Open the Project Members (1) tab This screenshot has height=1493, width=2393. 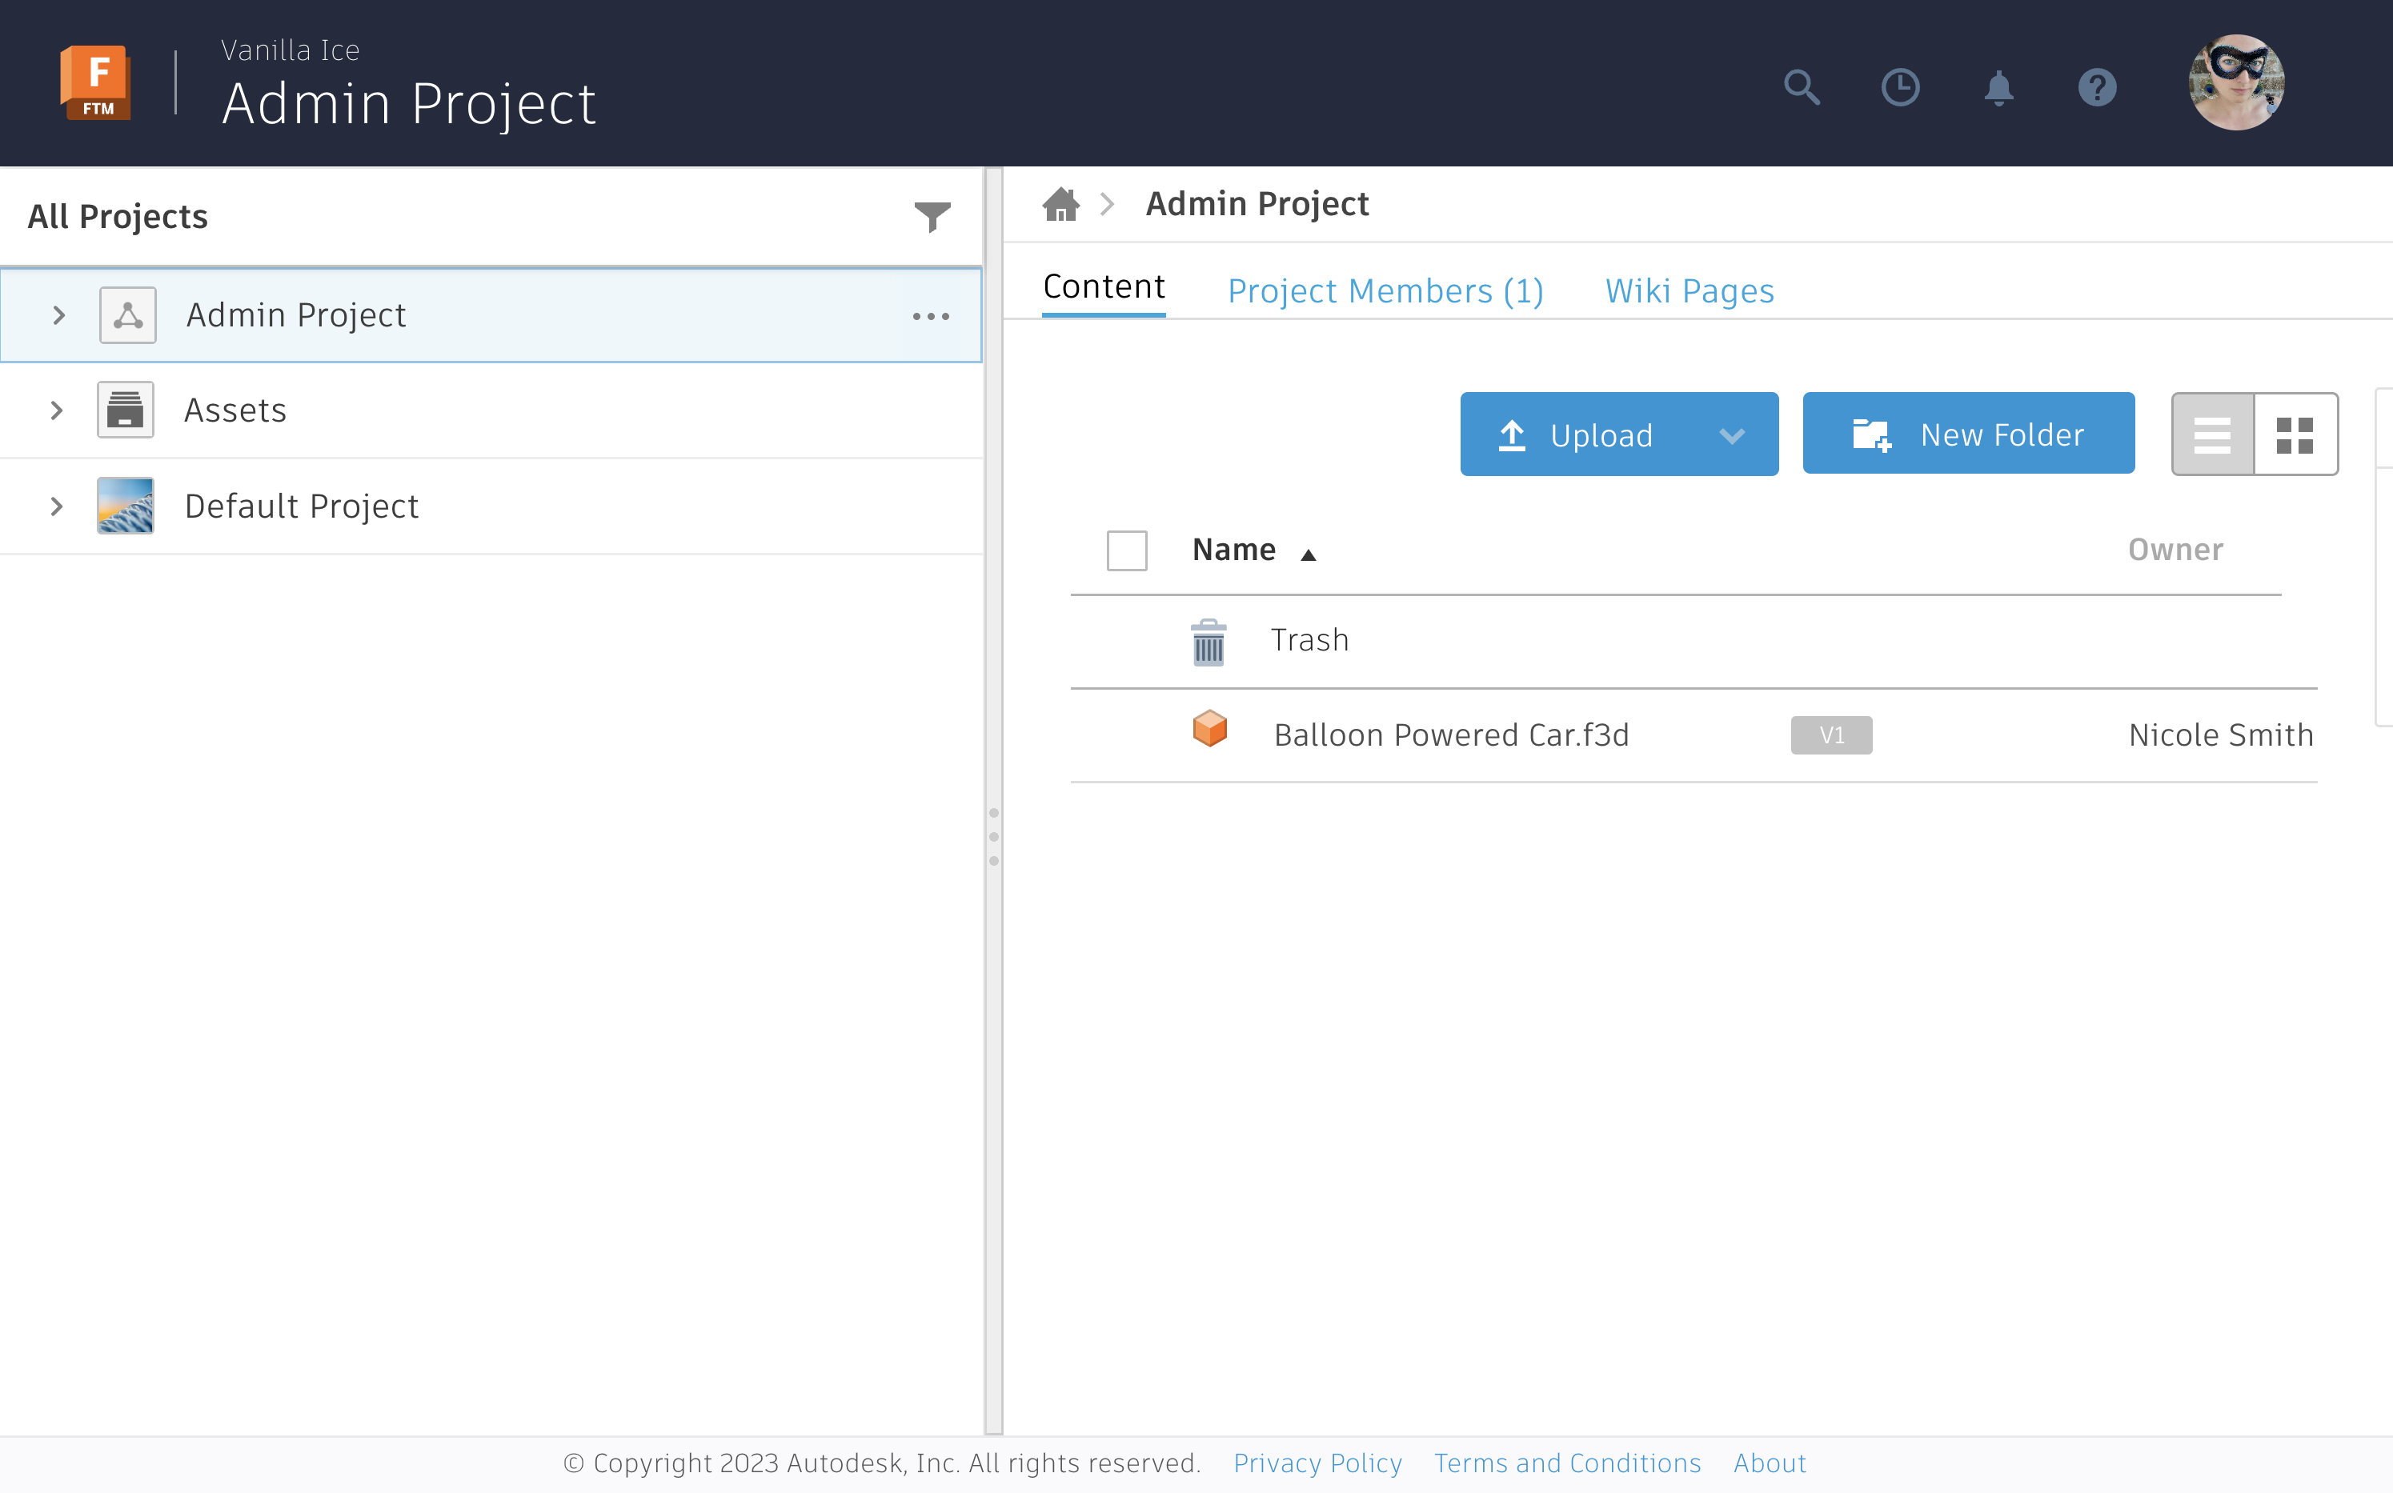(x=1385, y=291)
